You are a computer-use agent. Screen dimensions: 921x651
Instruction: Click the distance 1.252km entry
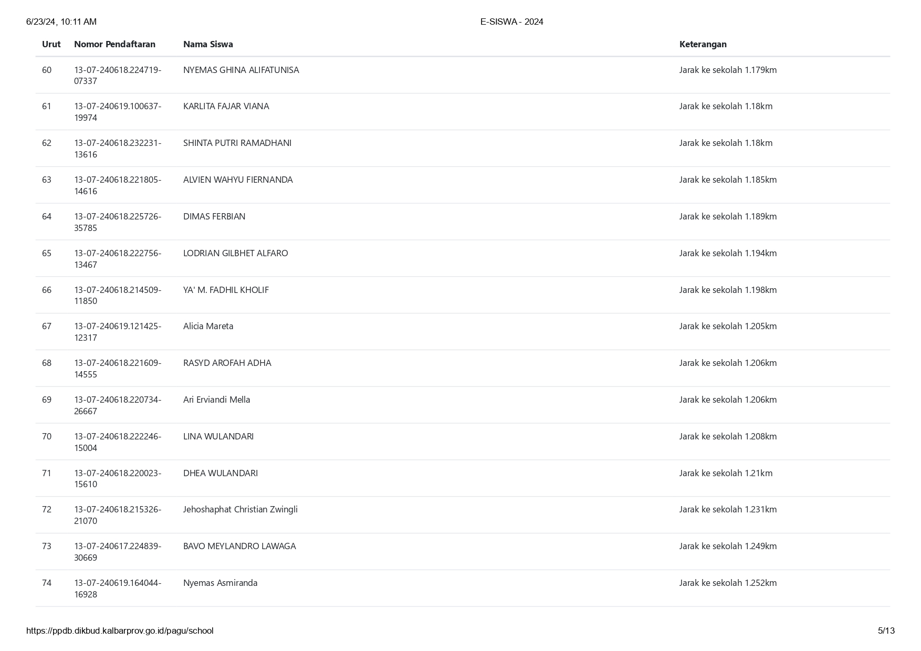(x=728, y=583)
